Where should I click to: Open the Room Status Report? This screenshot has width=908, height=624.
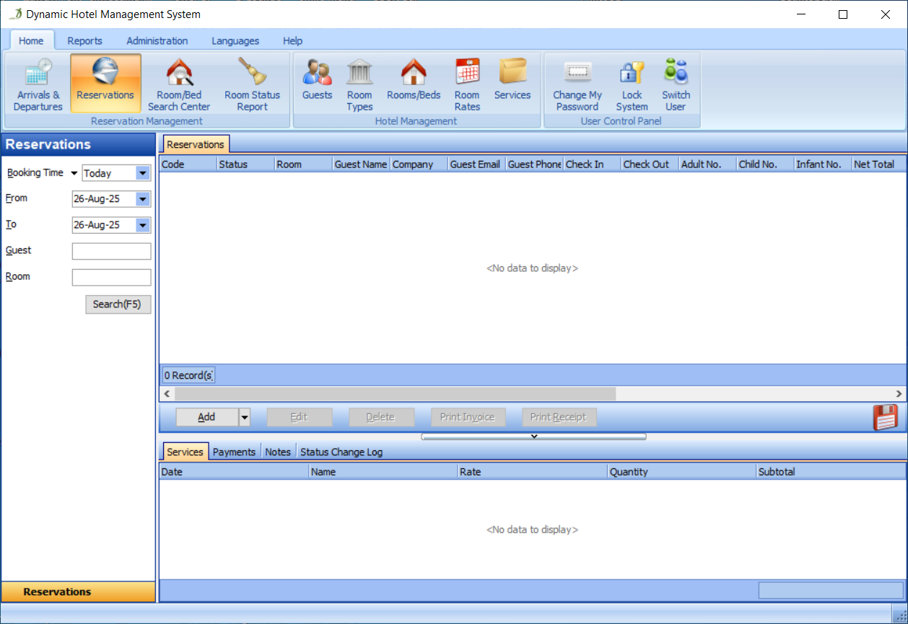tap(252, 84)
